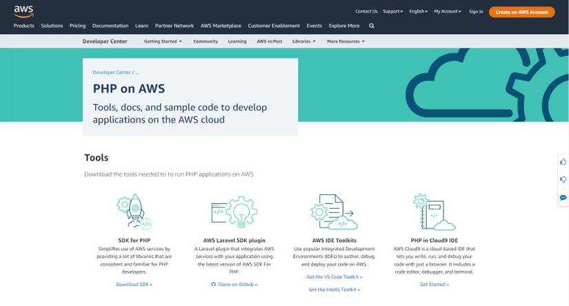The height and width of the screenshot is (306, 569).
Task: Open the Customer Enablement menu
Action: [x=274, y=25]
